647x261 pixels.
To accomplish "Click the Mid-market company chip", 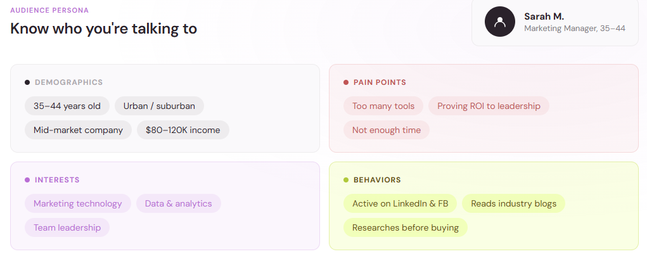I will click(x=78, y=130).
